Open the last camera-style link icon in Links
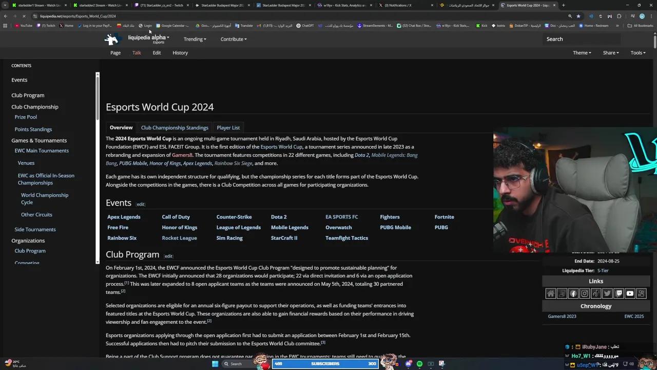The width and height of the screenshot is (657, 370). (x=641, y=293)
